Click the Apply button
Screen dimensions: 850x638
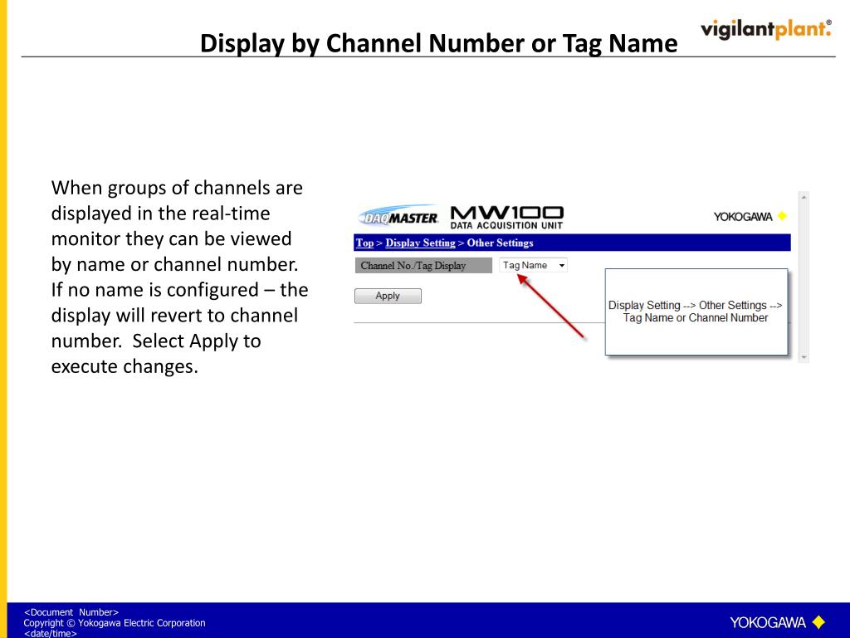[x=388, y=296]
